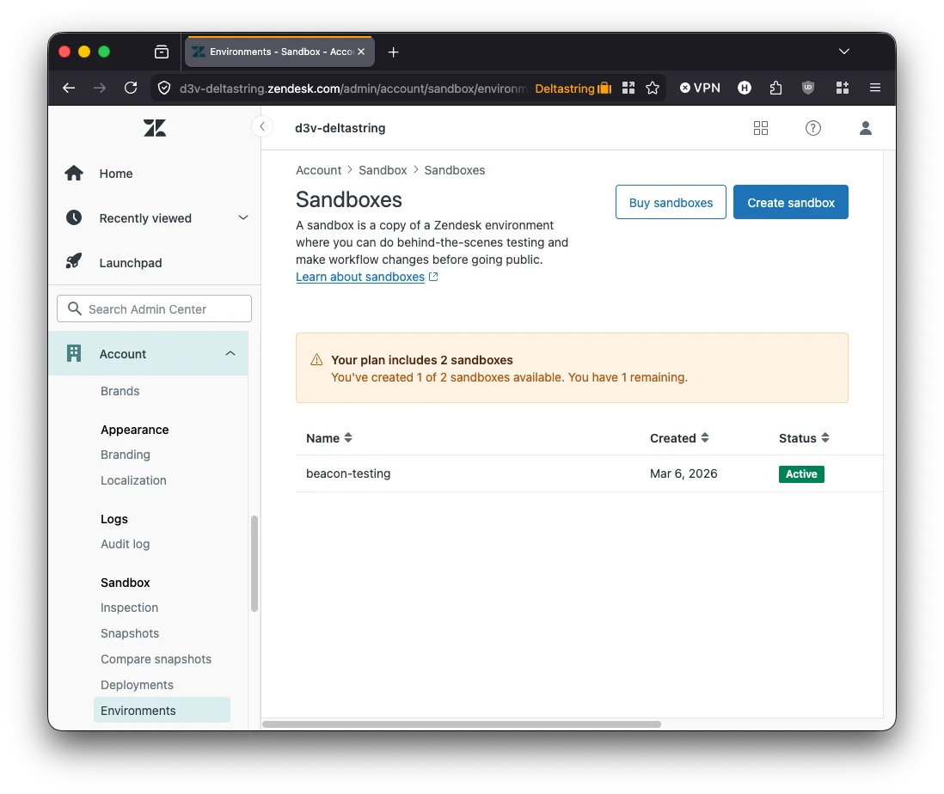Open Zendesk products grid icon
This screenshot has width=944, height=794.
click(x=761, y=128)
